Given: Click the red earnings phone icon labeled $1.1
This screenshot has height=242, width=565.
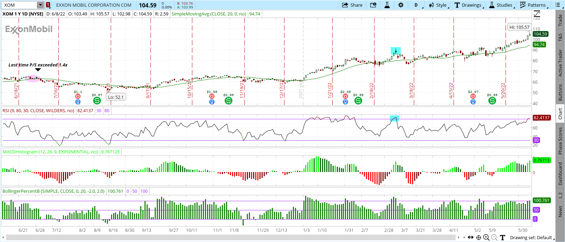Looking at the screenshot, I should [78, 96].
